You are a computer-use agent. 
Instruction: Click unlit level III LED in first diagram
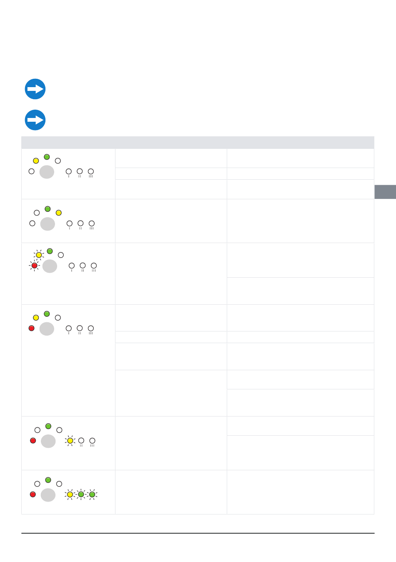pos(91,171)
